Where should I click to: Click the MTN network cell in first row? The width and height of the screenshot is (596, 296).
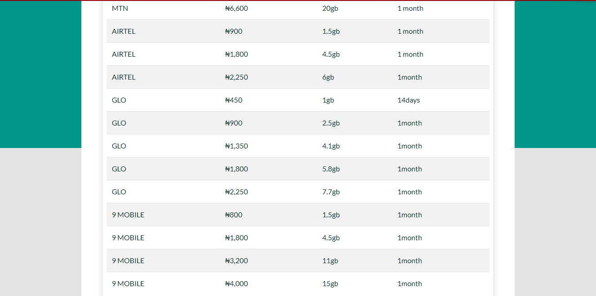pyautogui.click(x=120, y=9)
